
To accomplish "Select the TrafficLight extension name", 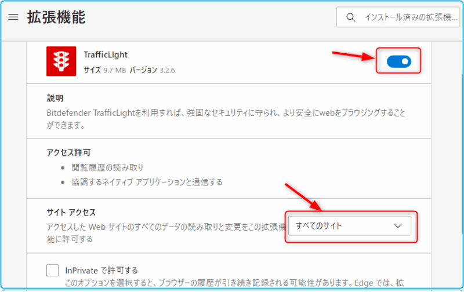I will pyautogui.click(x=106, y=54).
